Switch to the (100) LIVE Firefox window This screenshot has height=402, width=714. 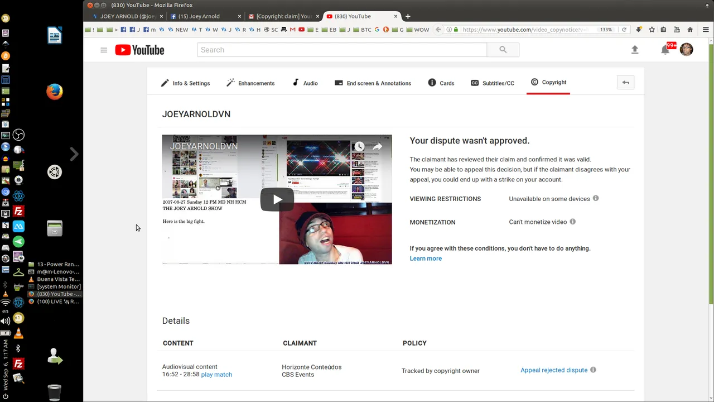54,301
